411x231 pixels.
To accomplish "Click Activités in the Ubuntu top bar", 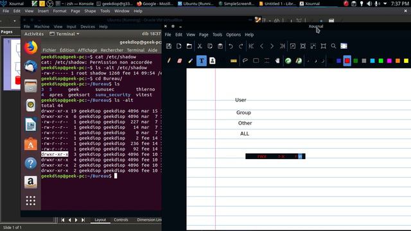I will 34,34.
